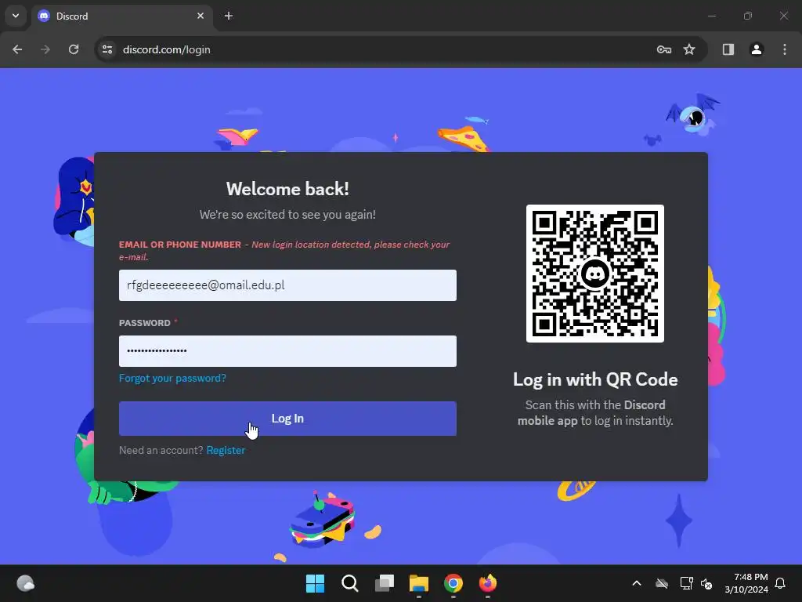Image resolution: width=802 pixels, height=602 pixels.
Task: Select the Discord browser tab
Action: point(123,16)
